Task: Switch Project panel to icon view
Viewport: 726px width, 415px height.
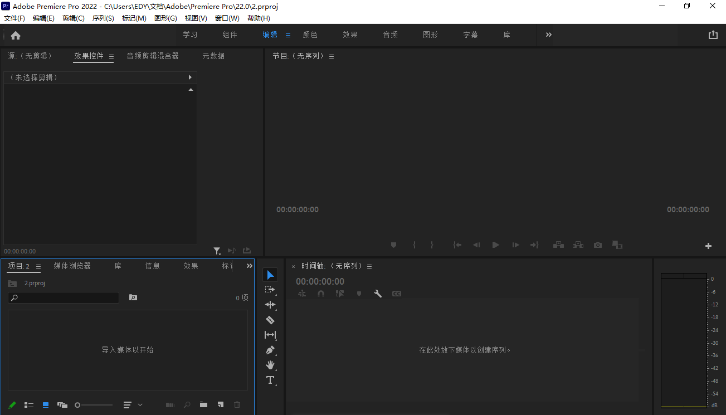Action: click(x=46, y=405)
